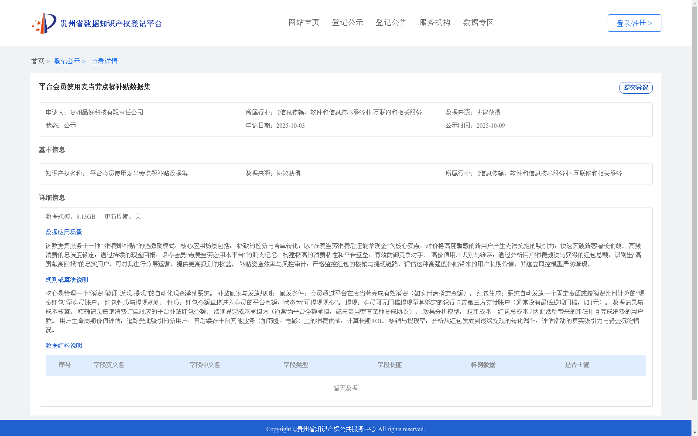Viewport: 698px width, 436px height.
Task: Click the scrollbar down arrow
Action: coord(695,433)
